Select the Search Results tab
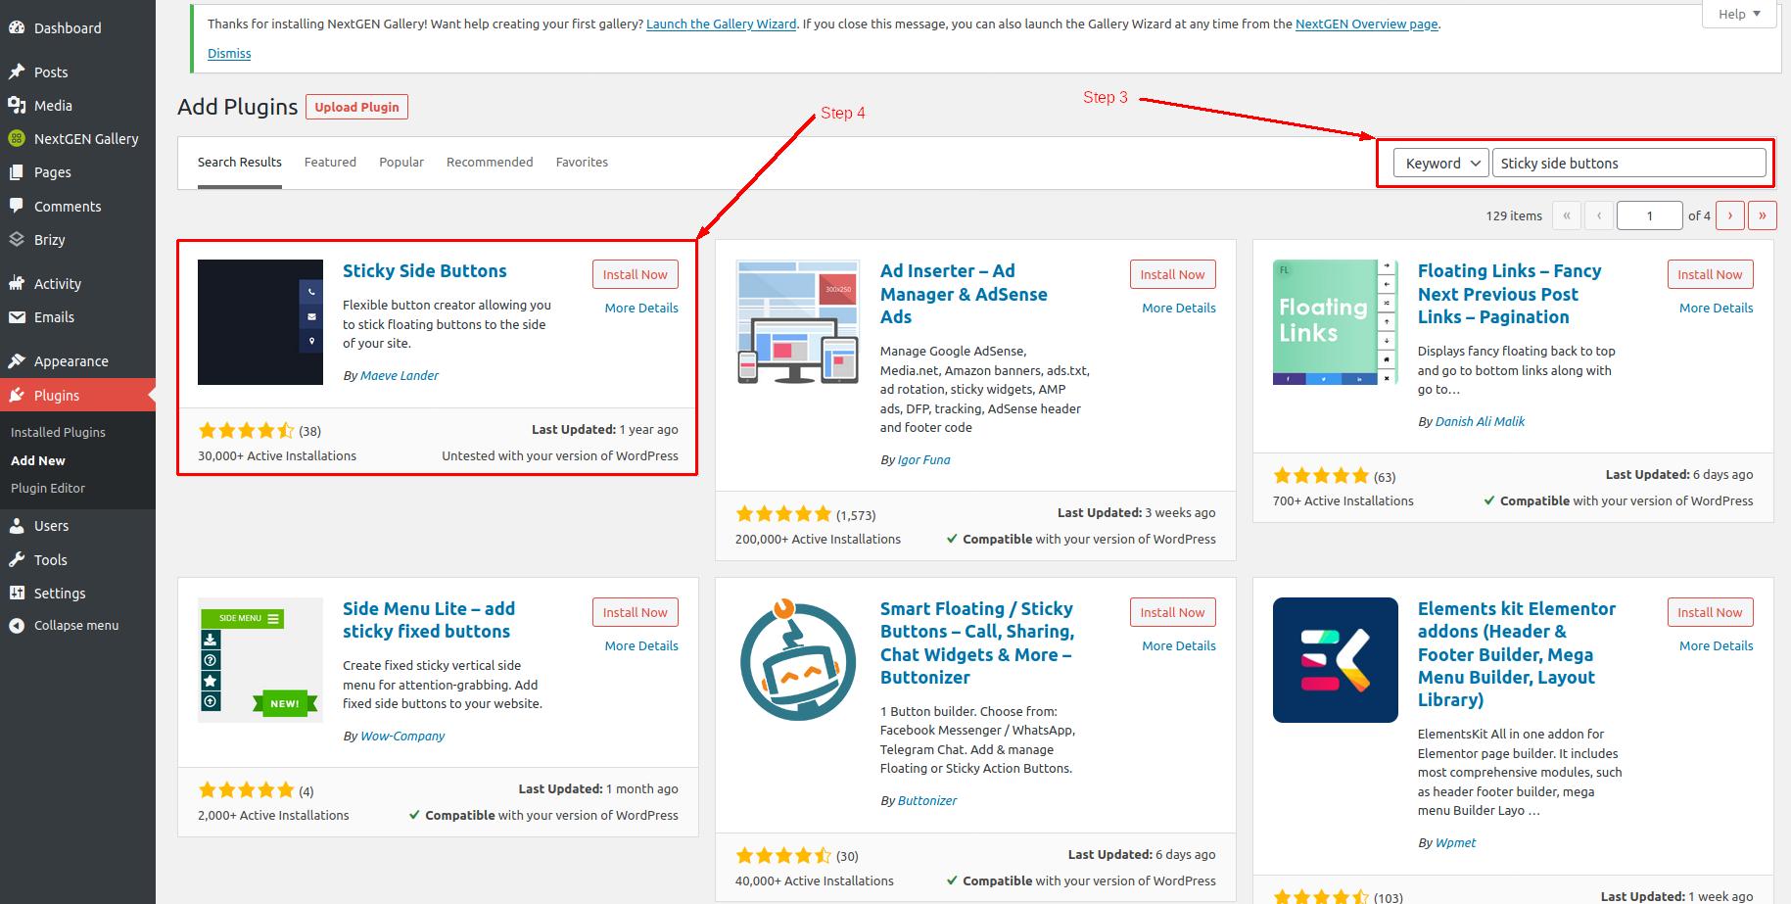The image size is (1791, 904). point(240,162)
